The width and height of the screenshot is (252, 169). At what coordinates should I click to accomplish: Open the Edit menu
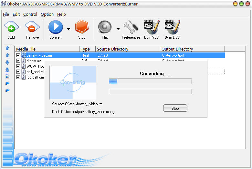[x=16, y=14]
